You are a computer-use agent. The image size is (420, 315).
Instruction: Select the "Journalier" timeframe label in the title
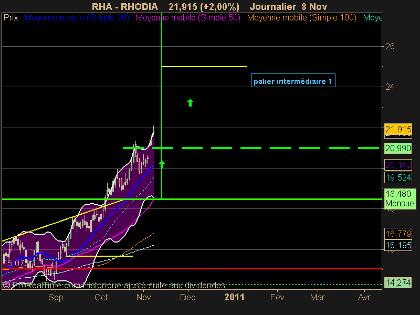[x=272, y=6]
